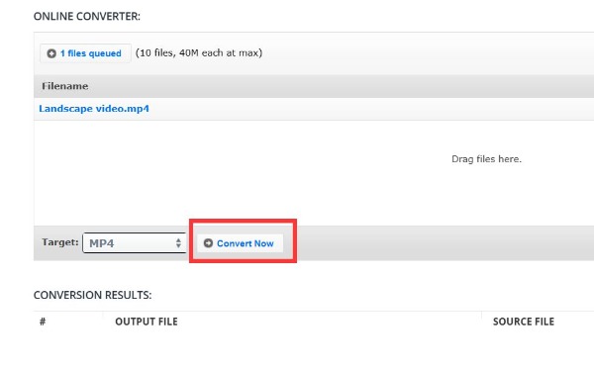Select the SOURCE FILE column header
This screenshot has height=371, width=594.
(x=524, y=322)
